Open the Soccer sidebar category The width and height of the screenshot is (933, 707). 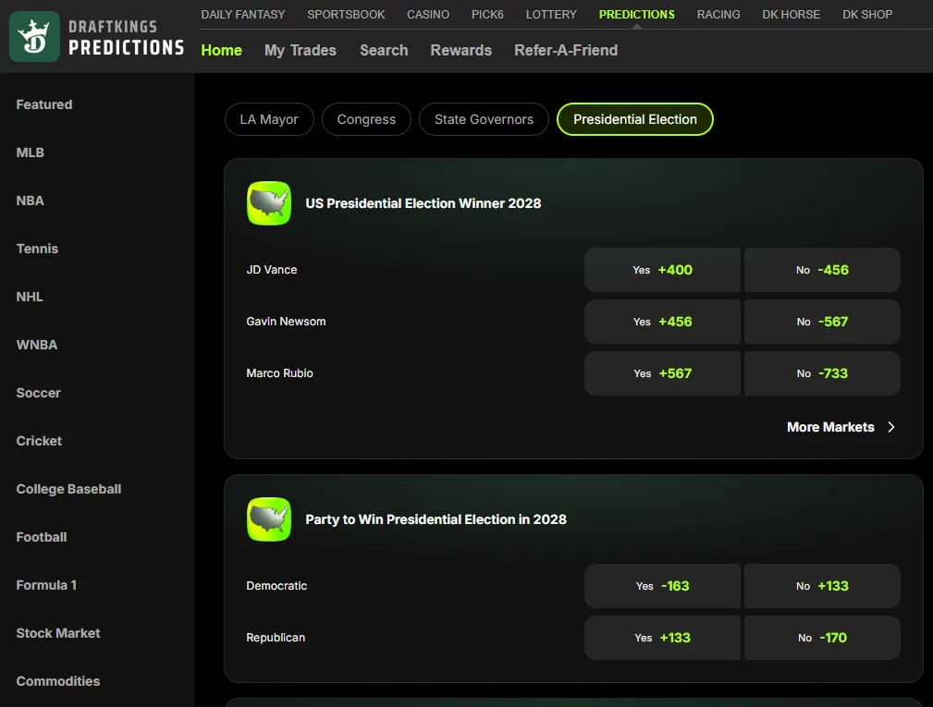[38, 393]
